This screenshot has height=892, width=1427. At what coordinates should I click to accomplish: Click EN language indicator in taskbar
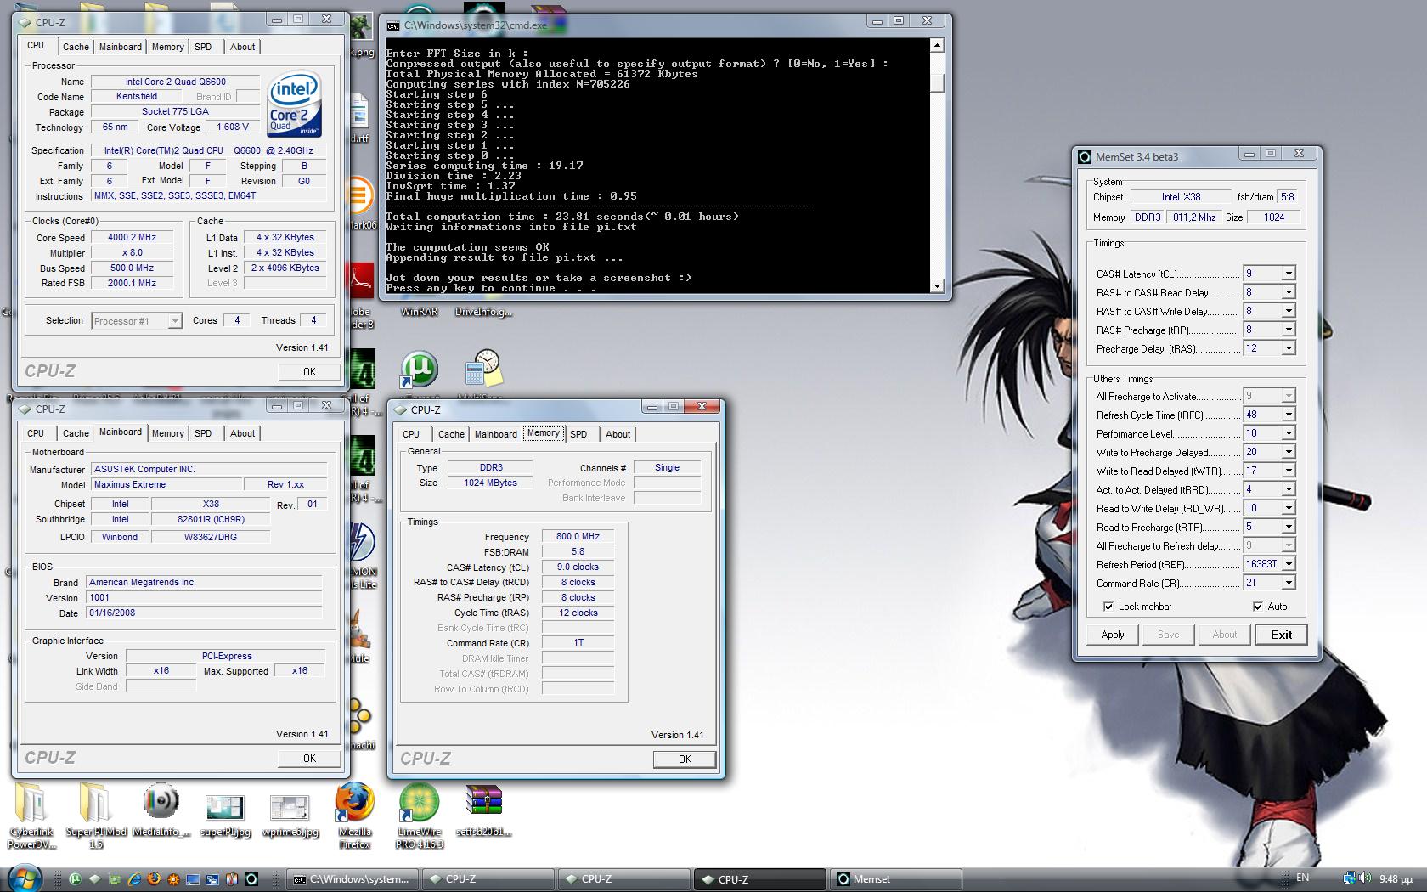point(1302,878)
